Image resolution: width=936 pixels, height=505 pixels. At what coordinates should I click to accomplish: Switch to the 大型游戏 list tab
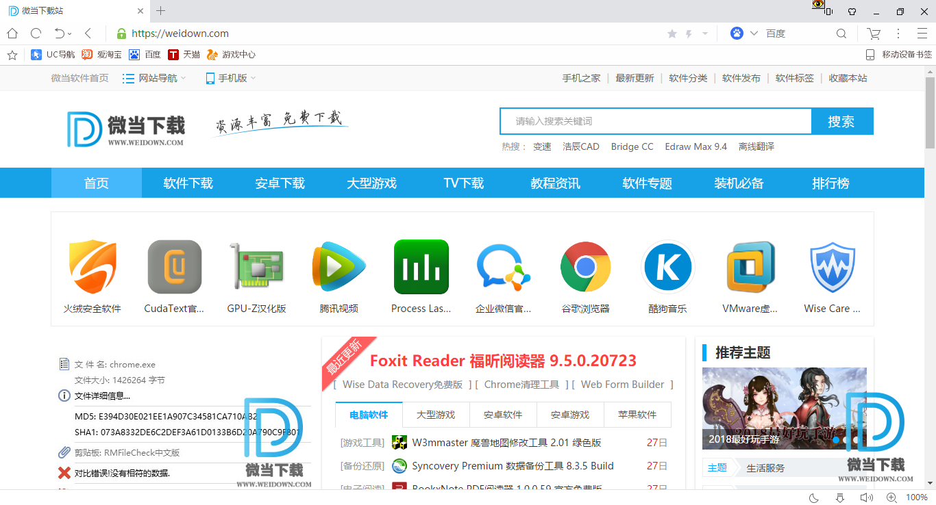pyautogui.click(x=436, y=415)
